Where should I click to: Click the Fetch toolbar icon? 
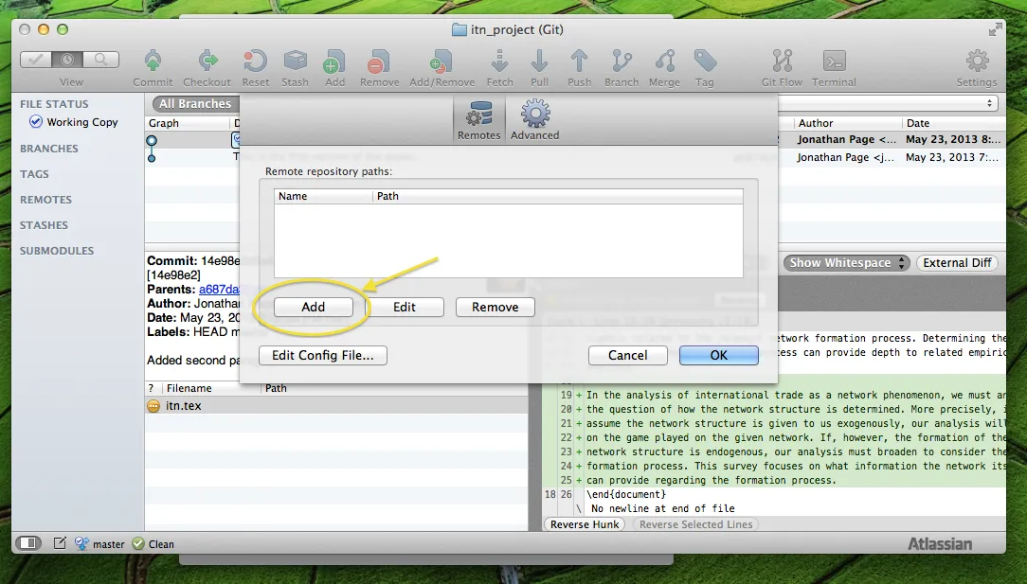tap(499, 62)
